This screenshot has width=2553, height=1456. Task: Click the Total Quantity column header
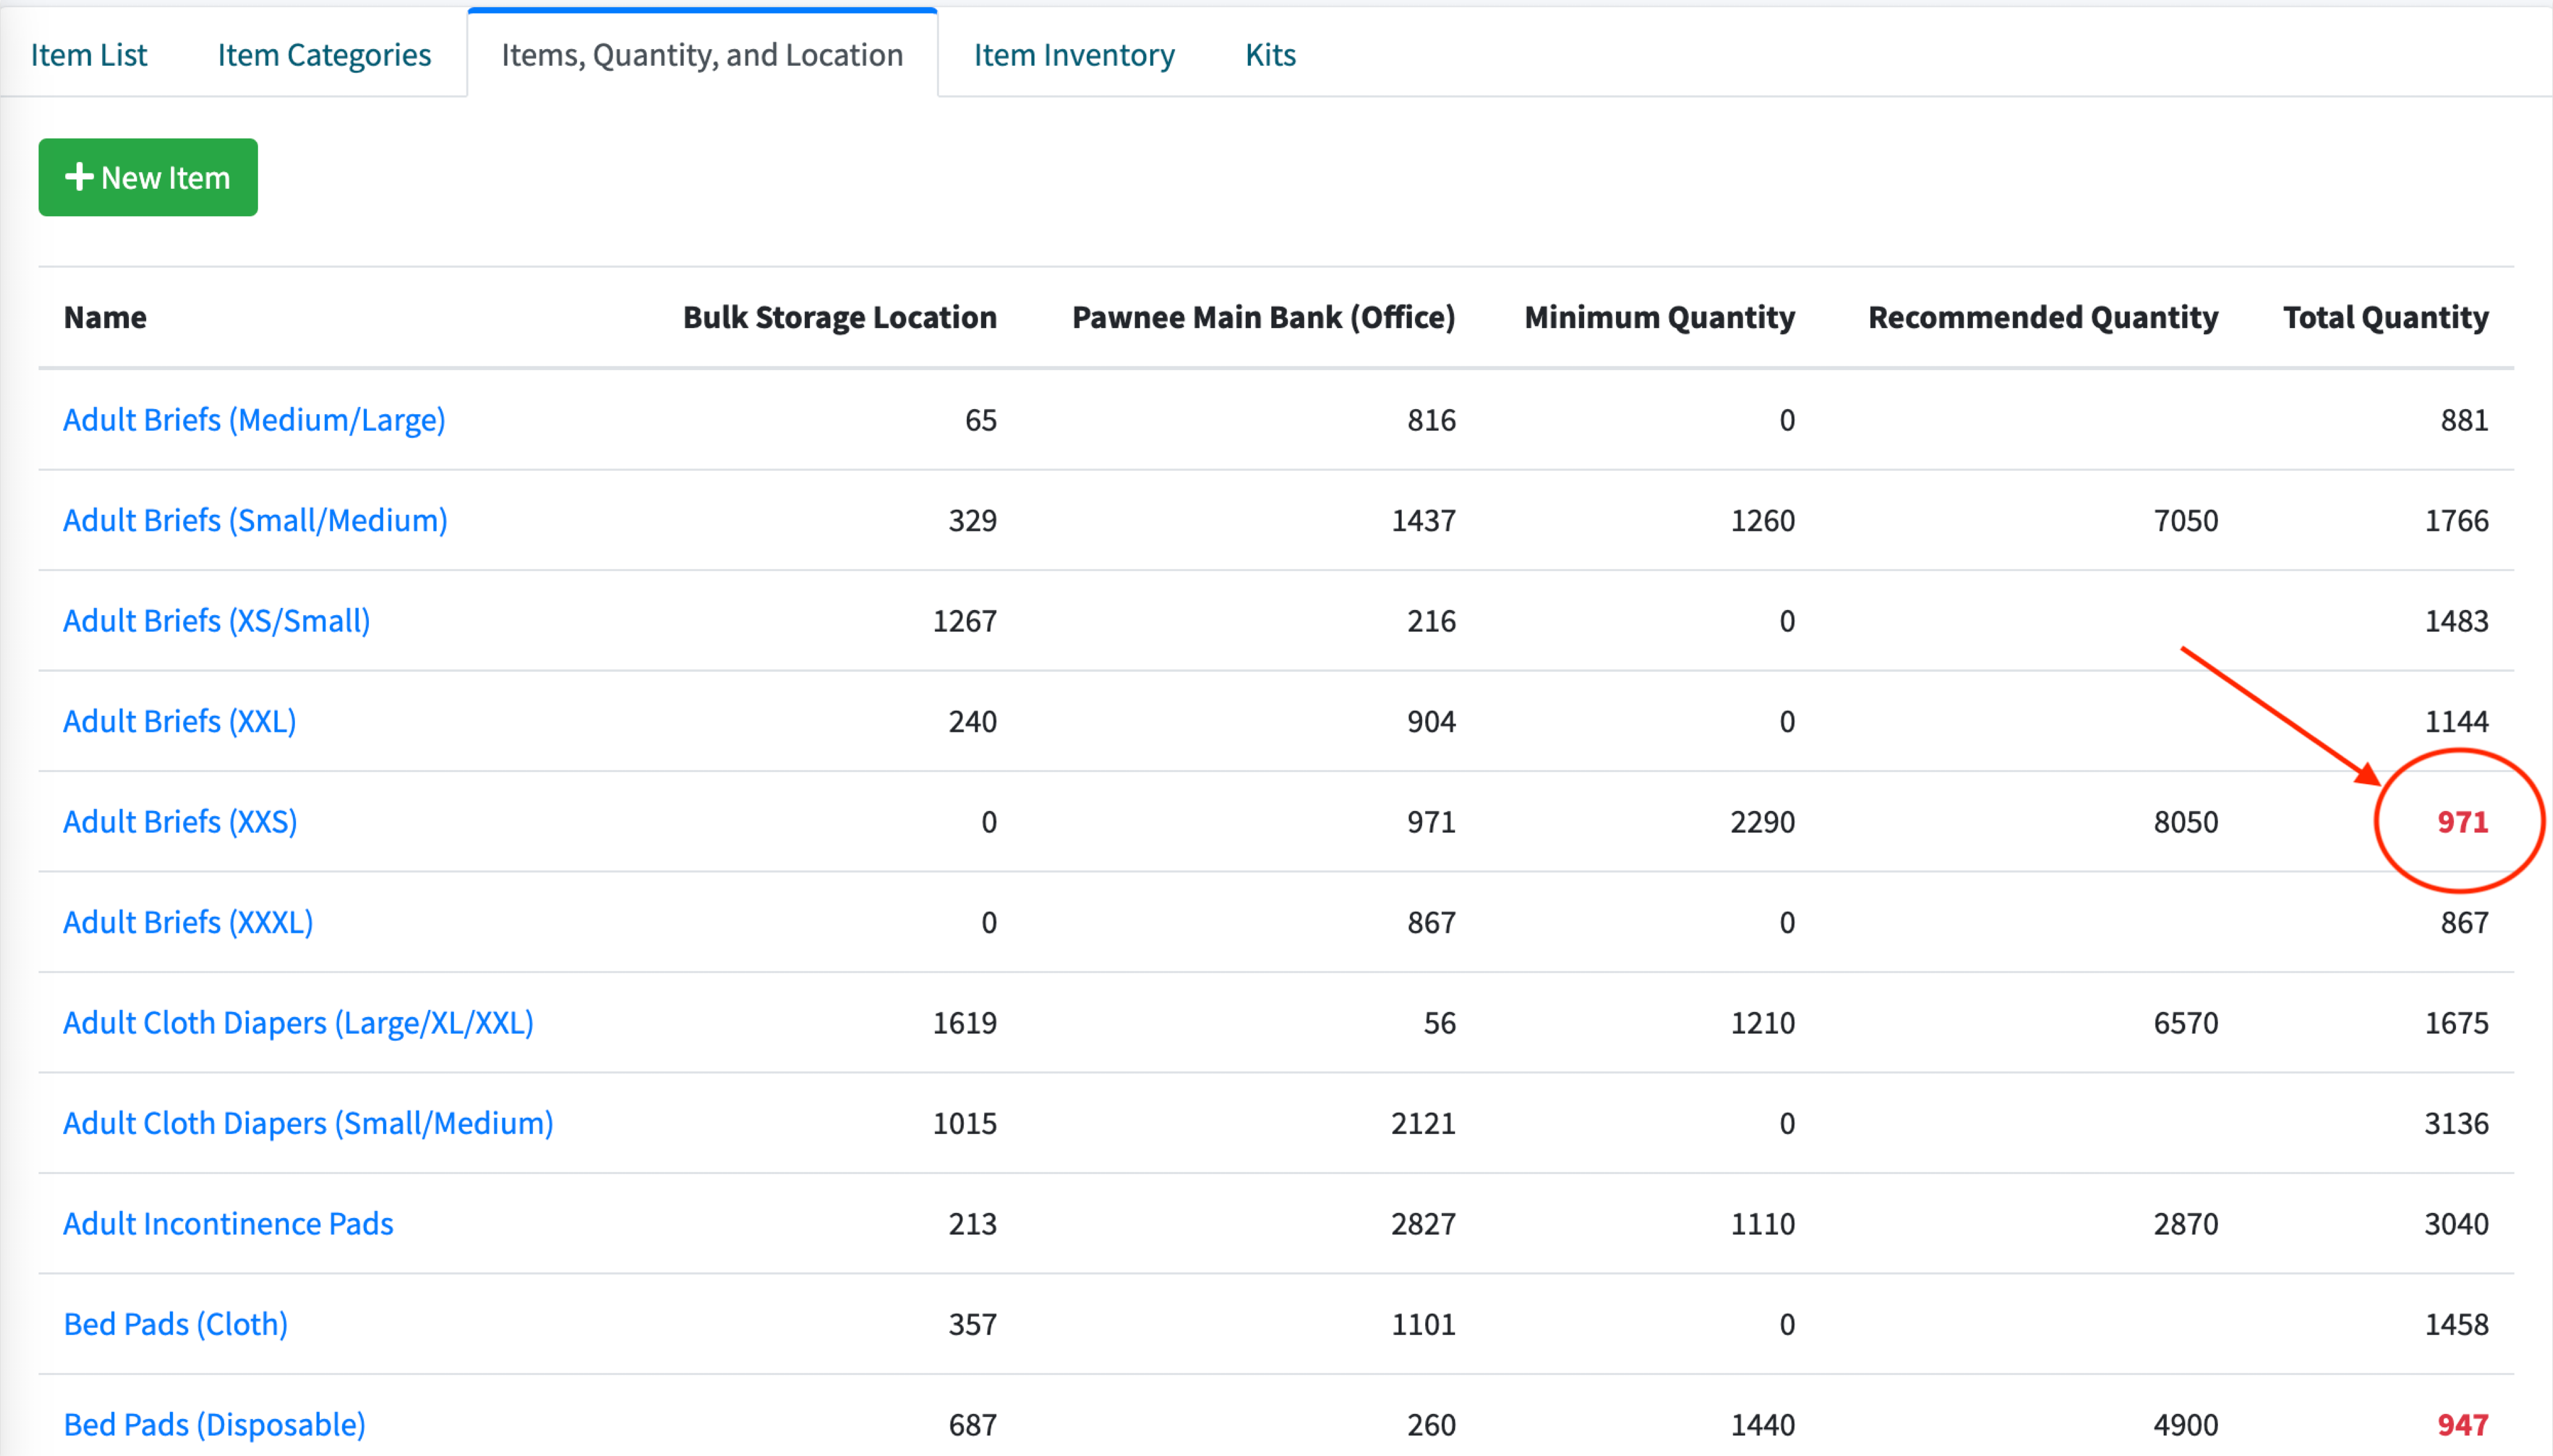coord(2385,317)
